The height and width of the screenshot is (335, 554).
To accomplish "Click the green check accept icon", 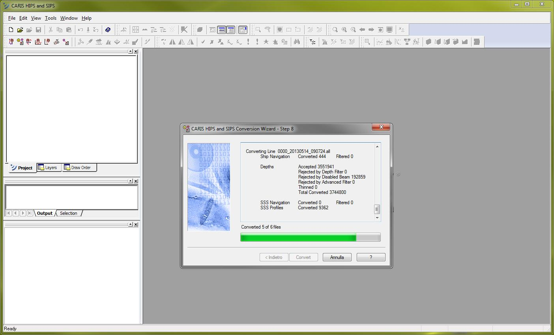I will [x=203, y=42].
